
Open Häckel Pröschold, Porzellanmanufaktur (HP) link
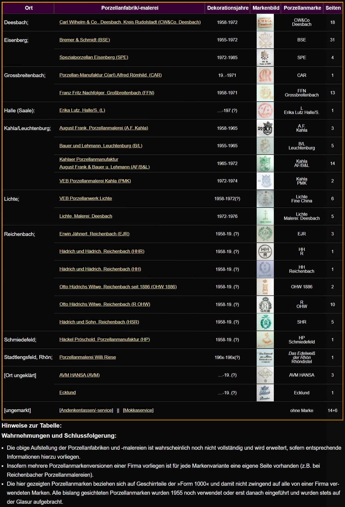click(105, 339)
